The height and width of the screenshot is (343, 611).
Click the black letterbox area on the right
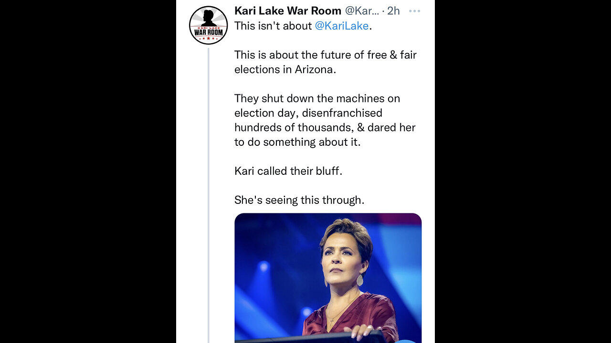tap(523, 171)
